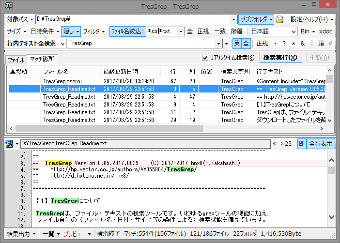This screenshot has width=340, height=243.
Task: Click http://d.hatena.ne.jp/hnx8/ text in preview
Action: click(x=90, y=176)
